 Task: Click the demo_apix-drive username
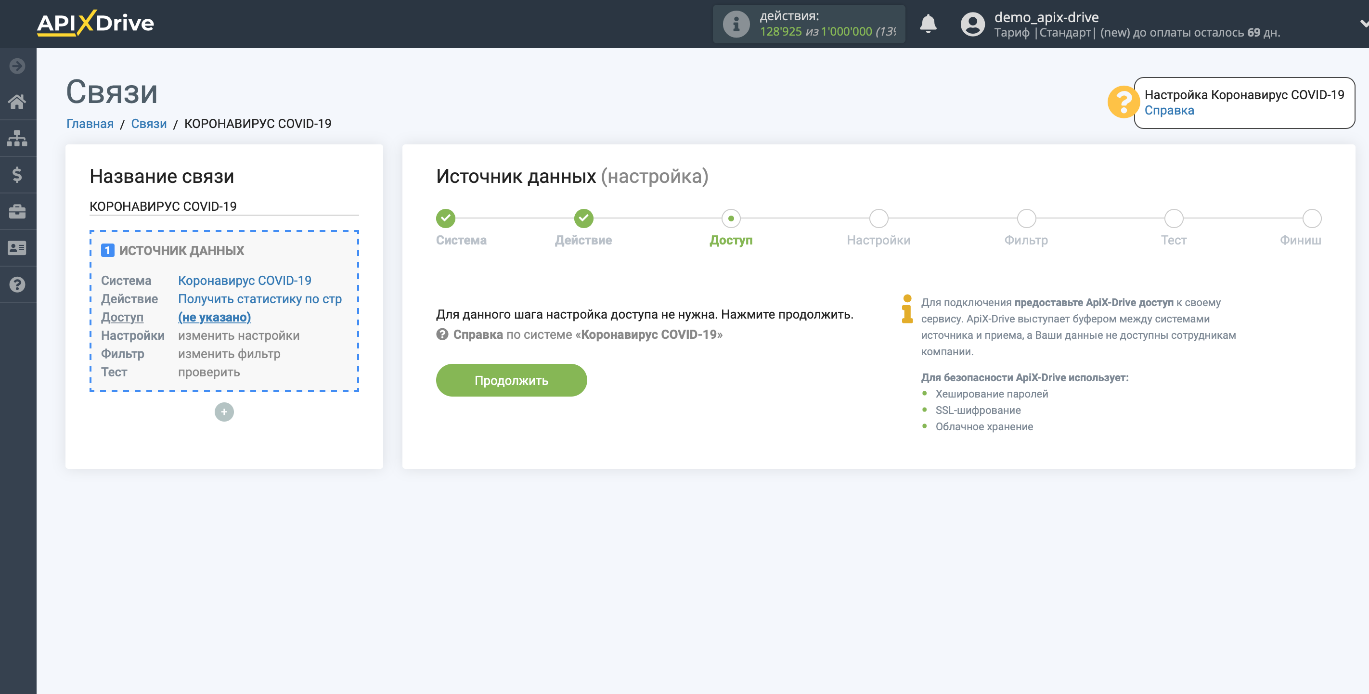1046,17
